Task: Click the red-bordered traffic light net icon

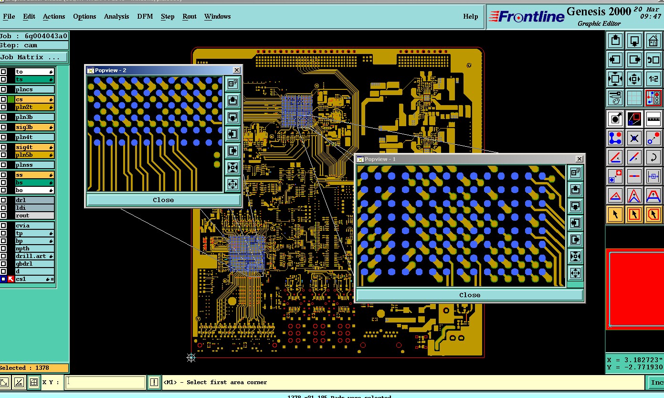Action: pyautogui.click(x=653, y=98)
